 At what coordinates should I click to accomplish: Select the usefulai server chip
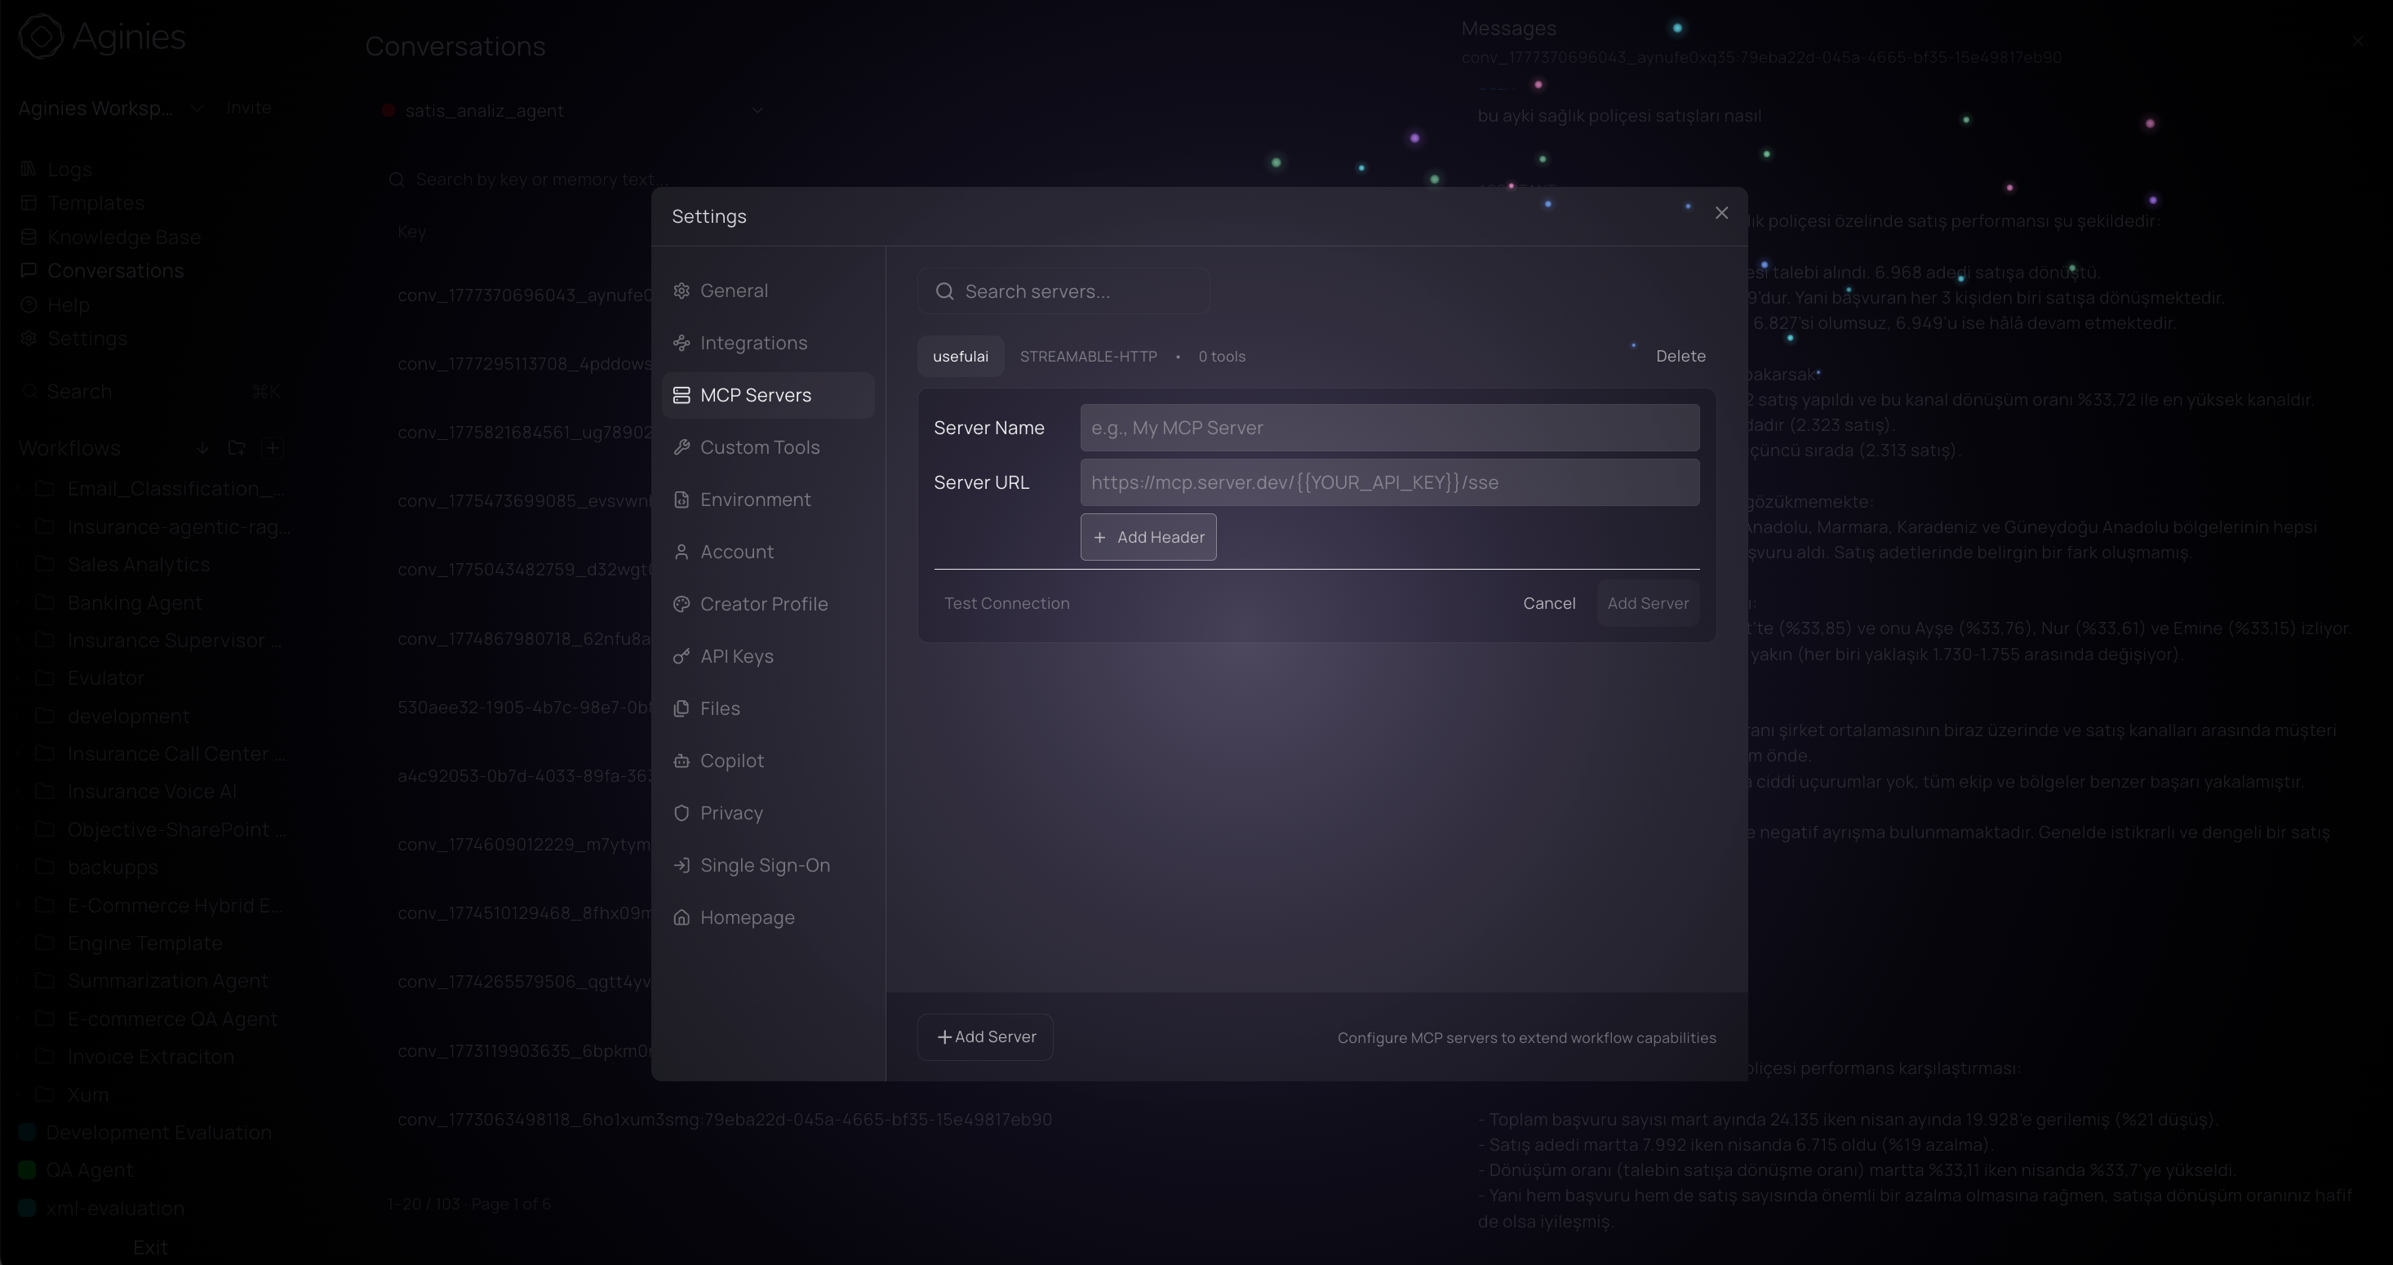click(961, 356)
